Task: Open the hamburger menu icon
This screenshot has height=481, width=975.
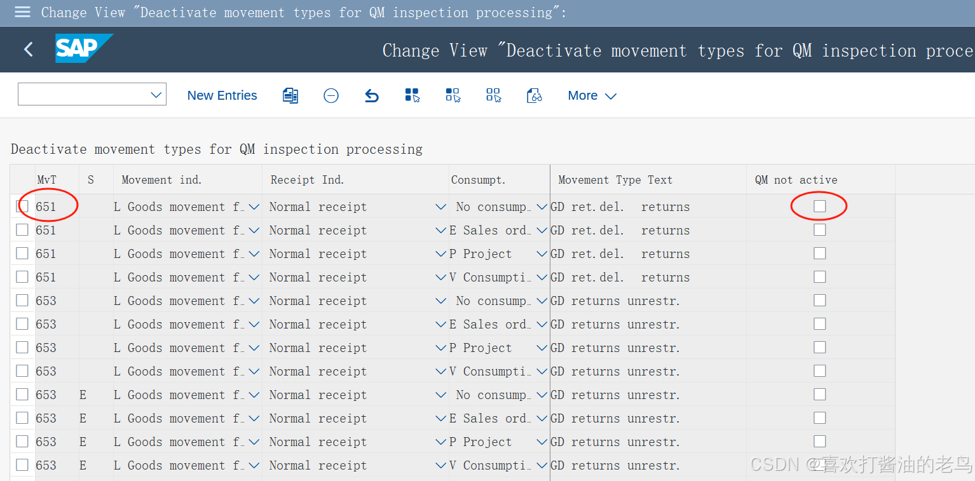Action: coord(22,12)
